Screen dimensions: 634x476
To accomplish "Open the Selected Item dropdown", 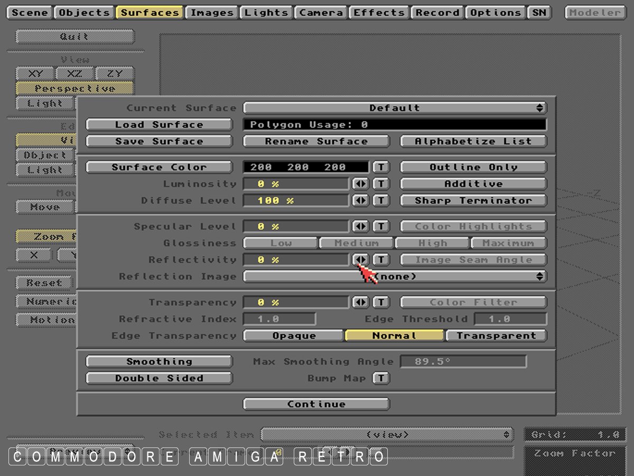I will point(387,435).
